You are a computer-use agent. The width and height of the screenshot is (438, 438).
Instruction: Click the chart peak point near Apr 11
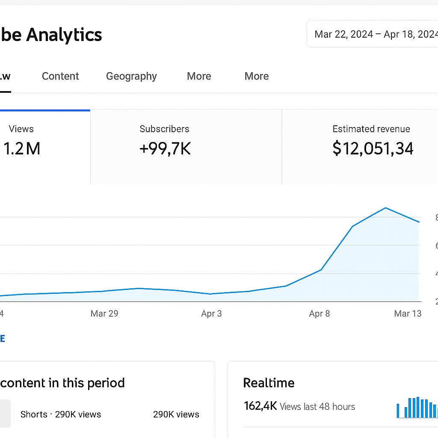pyautogui.click(x=385, y=208)
